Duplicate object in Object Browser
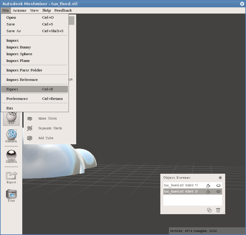 coord(209,210)
